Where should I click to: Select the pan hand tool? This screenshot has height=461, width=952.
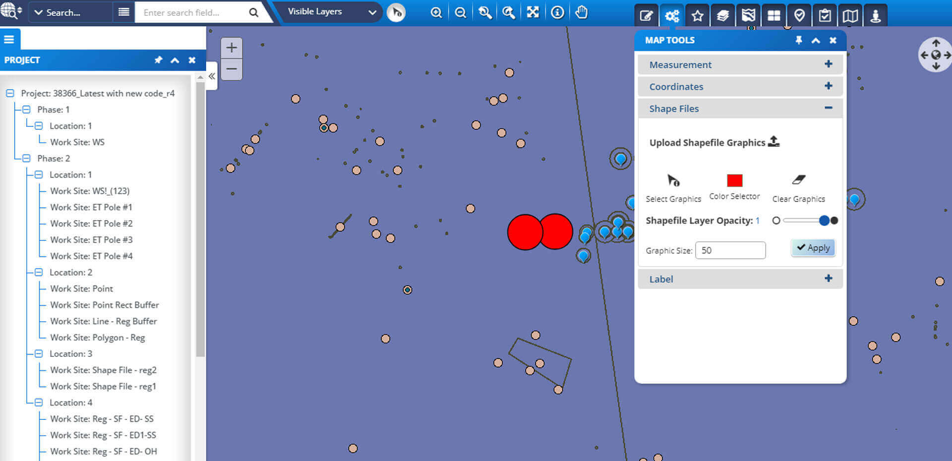click(582, 12)
